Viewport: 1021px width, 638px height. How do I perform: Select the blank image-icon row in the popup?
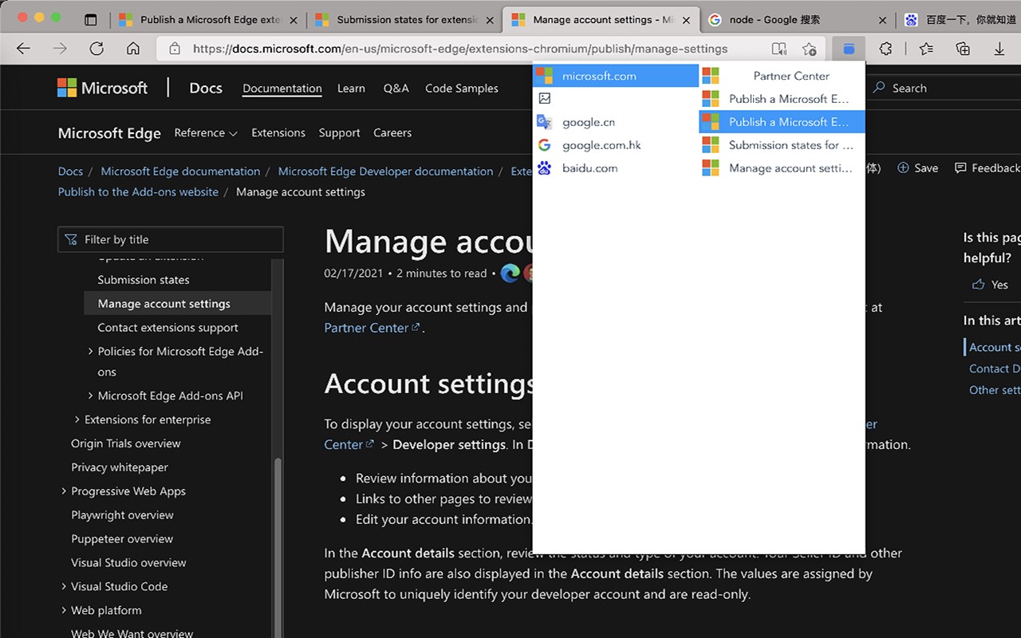pos(616,99)
